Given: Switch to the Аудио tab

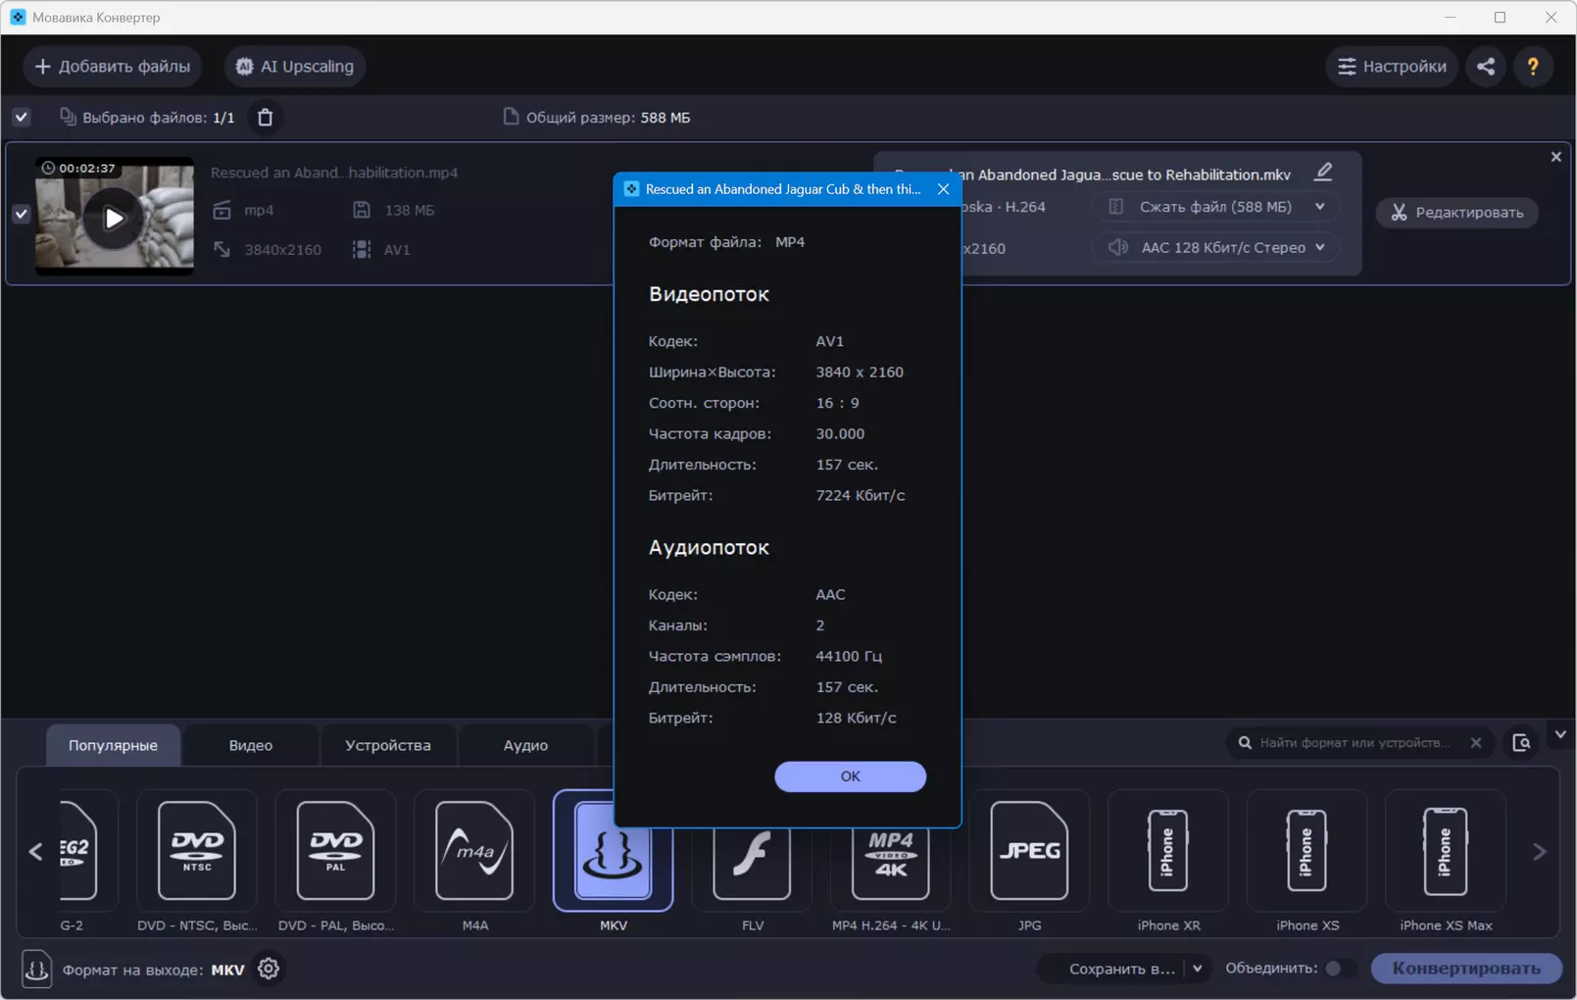Looking at the screenshot, I should pos(525,745).
